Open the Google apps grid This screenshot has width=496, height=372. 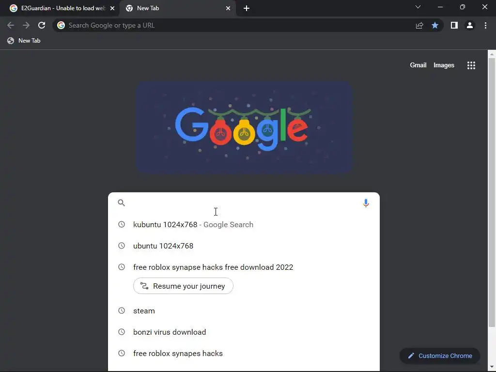(471, 65)
